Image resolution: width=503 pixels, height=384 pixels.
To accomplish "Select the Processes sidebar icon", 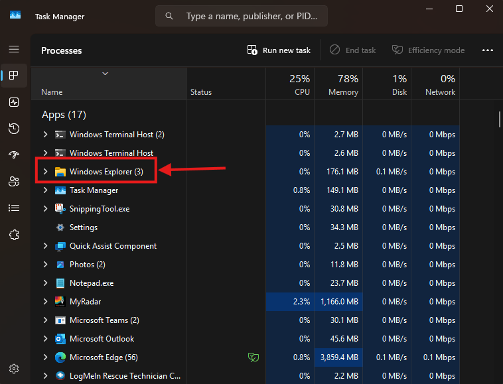I will [14, 76].
